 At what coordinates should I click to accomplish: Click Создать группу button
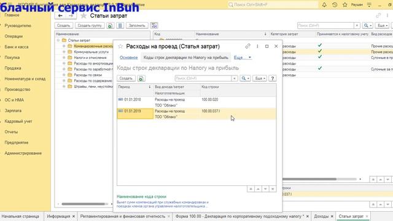(x=90, y=26)
